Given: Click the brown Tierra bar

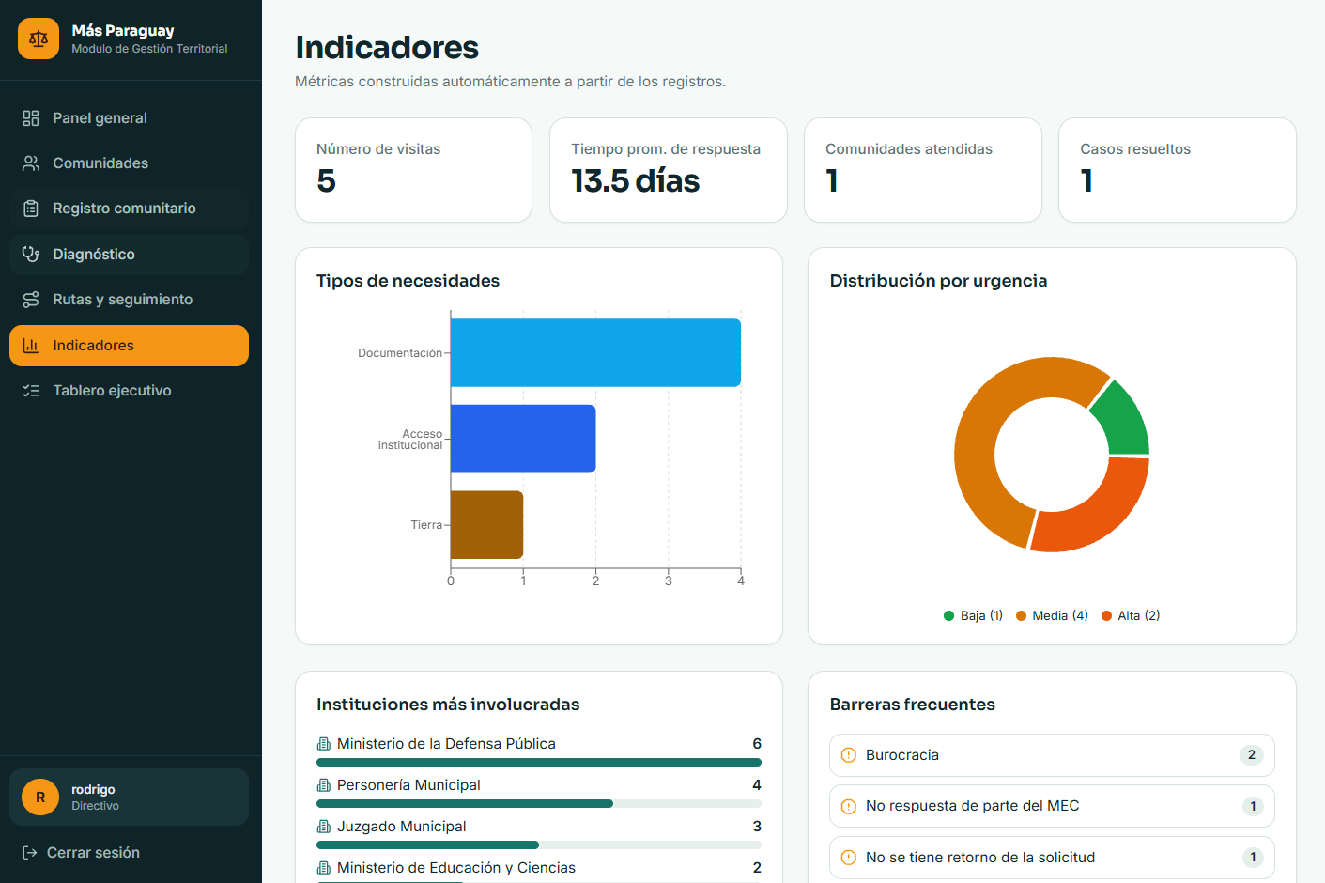Looking at the screenshot, I should (x=486, y=525).
